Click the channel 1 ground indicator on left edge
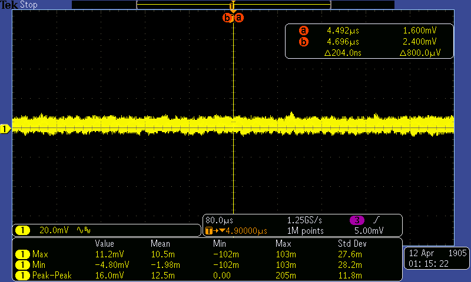The width and height of the screenshot is (471, 282). click(5, 129)
